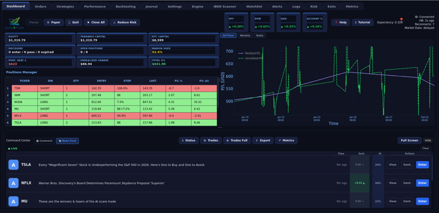Click the Positions Manager table scrollbar

click(x=218, y=93)
